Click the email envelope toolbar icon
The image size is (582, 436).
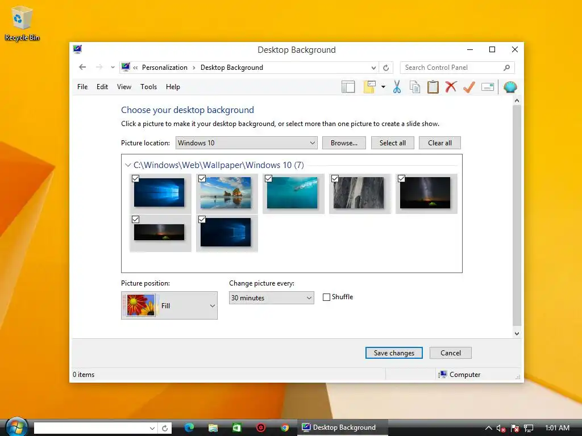(487, 87)
